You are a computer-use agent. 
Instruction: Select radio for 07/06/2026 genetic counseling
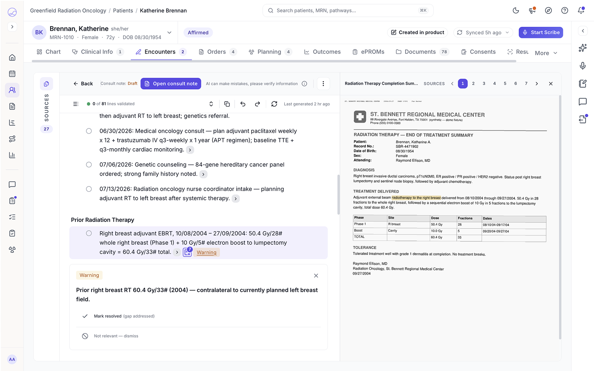(89, 165)
